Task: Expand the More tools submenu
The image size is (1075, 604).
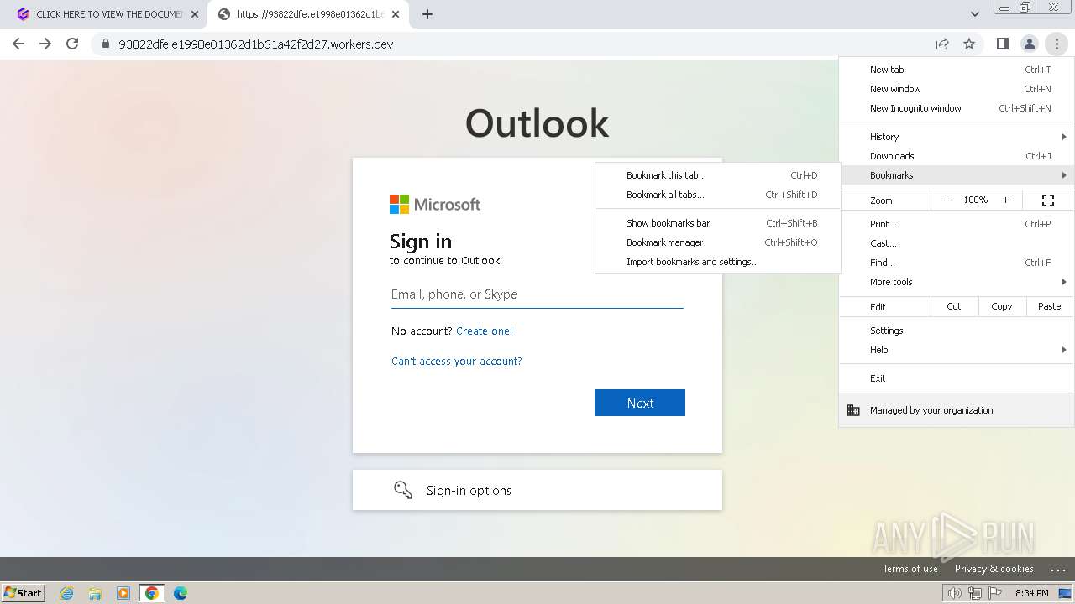Action: (x=957, y=282)
